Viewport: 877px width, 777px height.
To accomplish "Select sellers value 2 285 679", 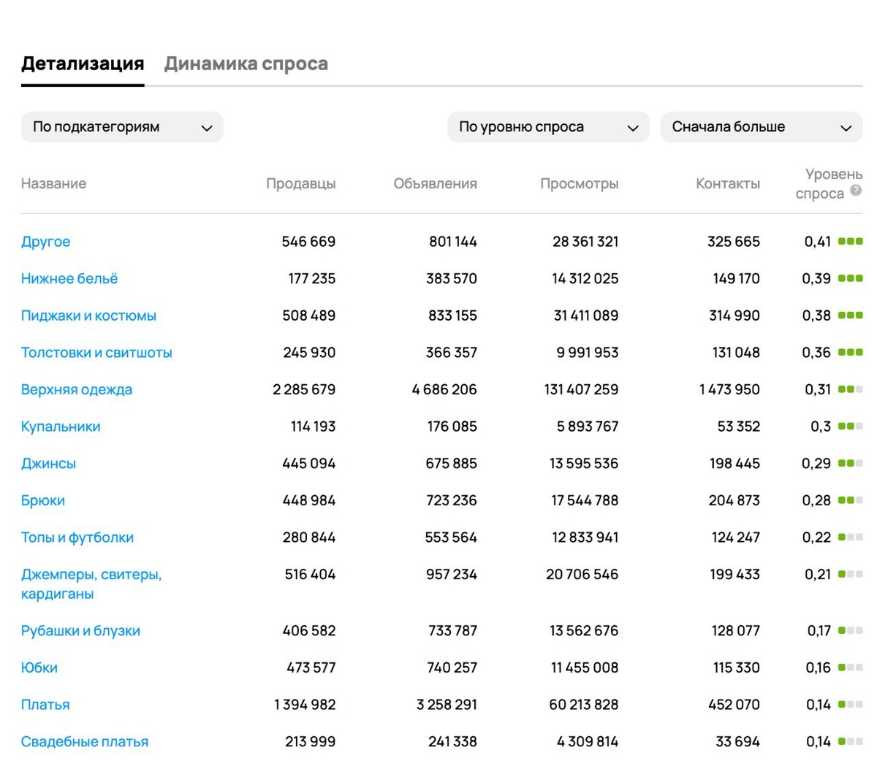I will tap(304, 390).
